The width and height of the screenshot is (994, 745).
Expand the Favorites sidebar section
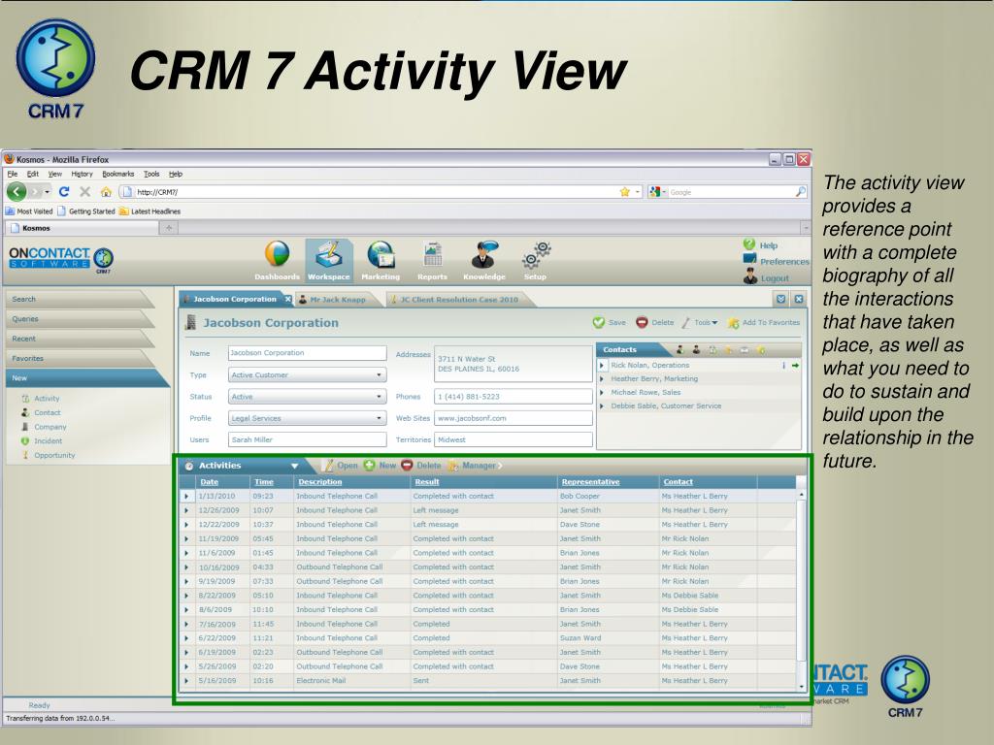pyautogui.click(x=80, y=358)
